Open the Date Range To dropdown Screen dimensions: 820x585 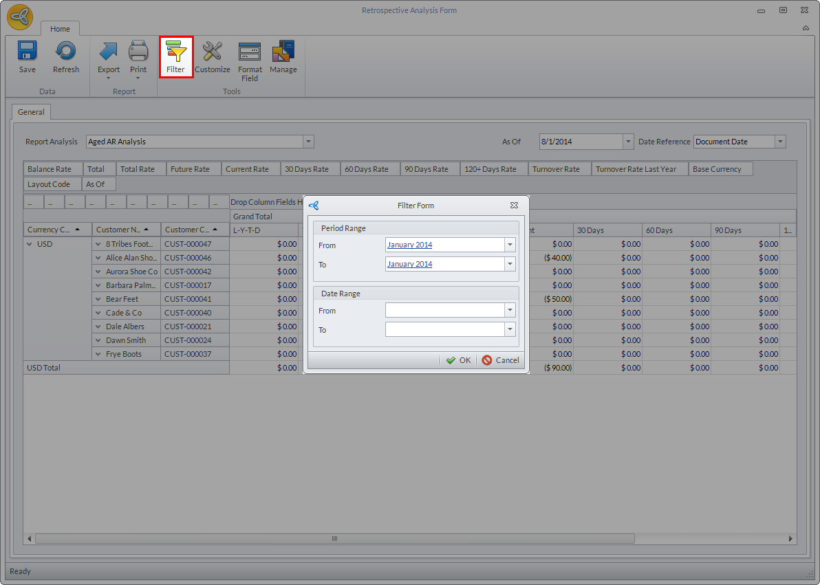tap(510, 330)
